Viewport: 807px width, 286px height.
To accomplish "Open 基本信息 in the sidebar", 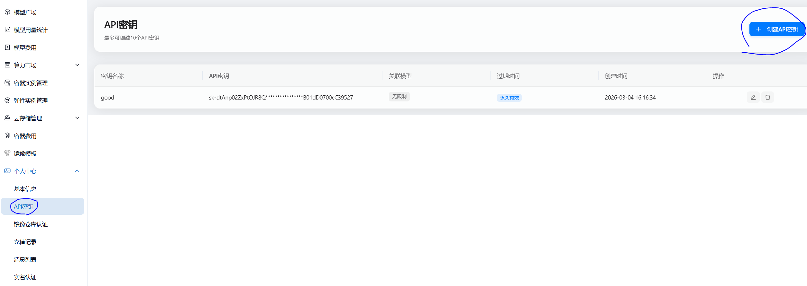I will click(25, 189).
